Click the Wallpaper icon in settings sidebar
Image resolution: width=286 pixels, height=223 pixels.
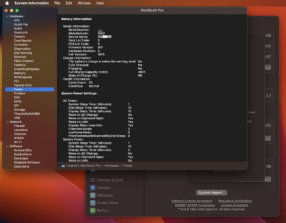coord(92,195)
